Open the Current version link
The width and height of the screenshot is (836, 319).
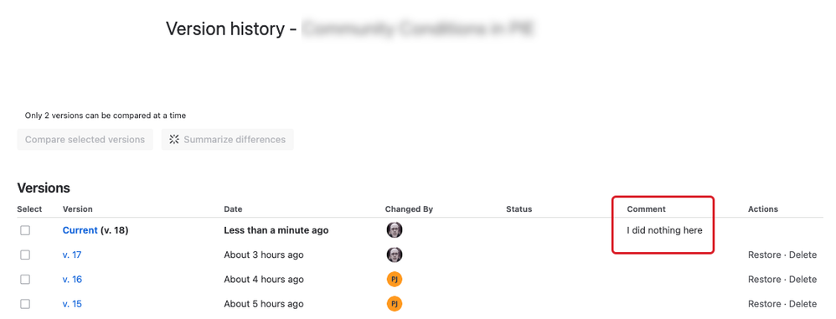pos(80,230)
